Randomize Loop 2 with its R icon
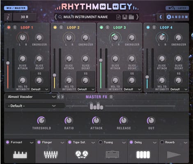The width and height of the screenshot is (193, 164). pyautogui.click(x=61, y=27)
